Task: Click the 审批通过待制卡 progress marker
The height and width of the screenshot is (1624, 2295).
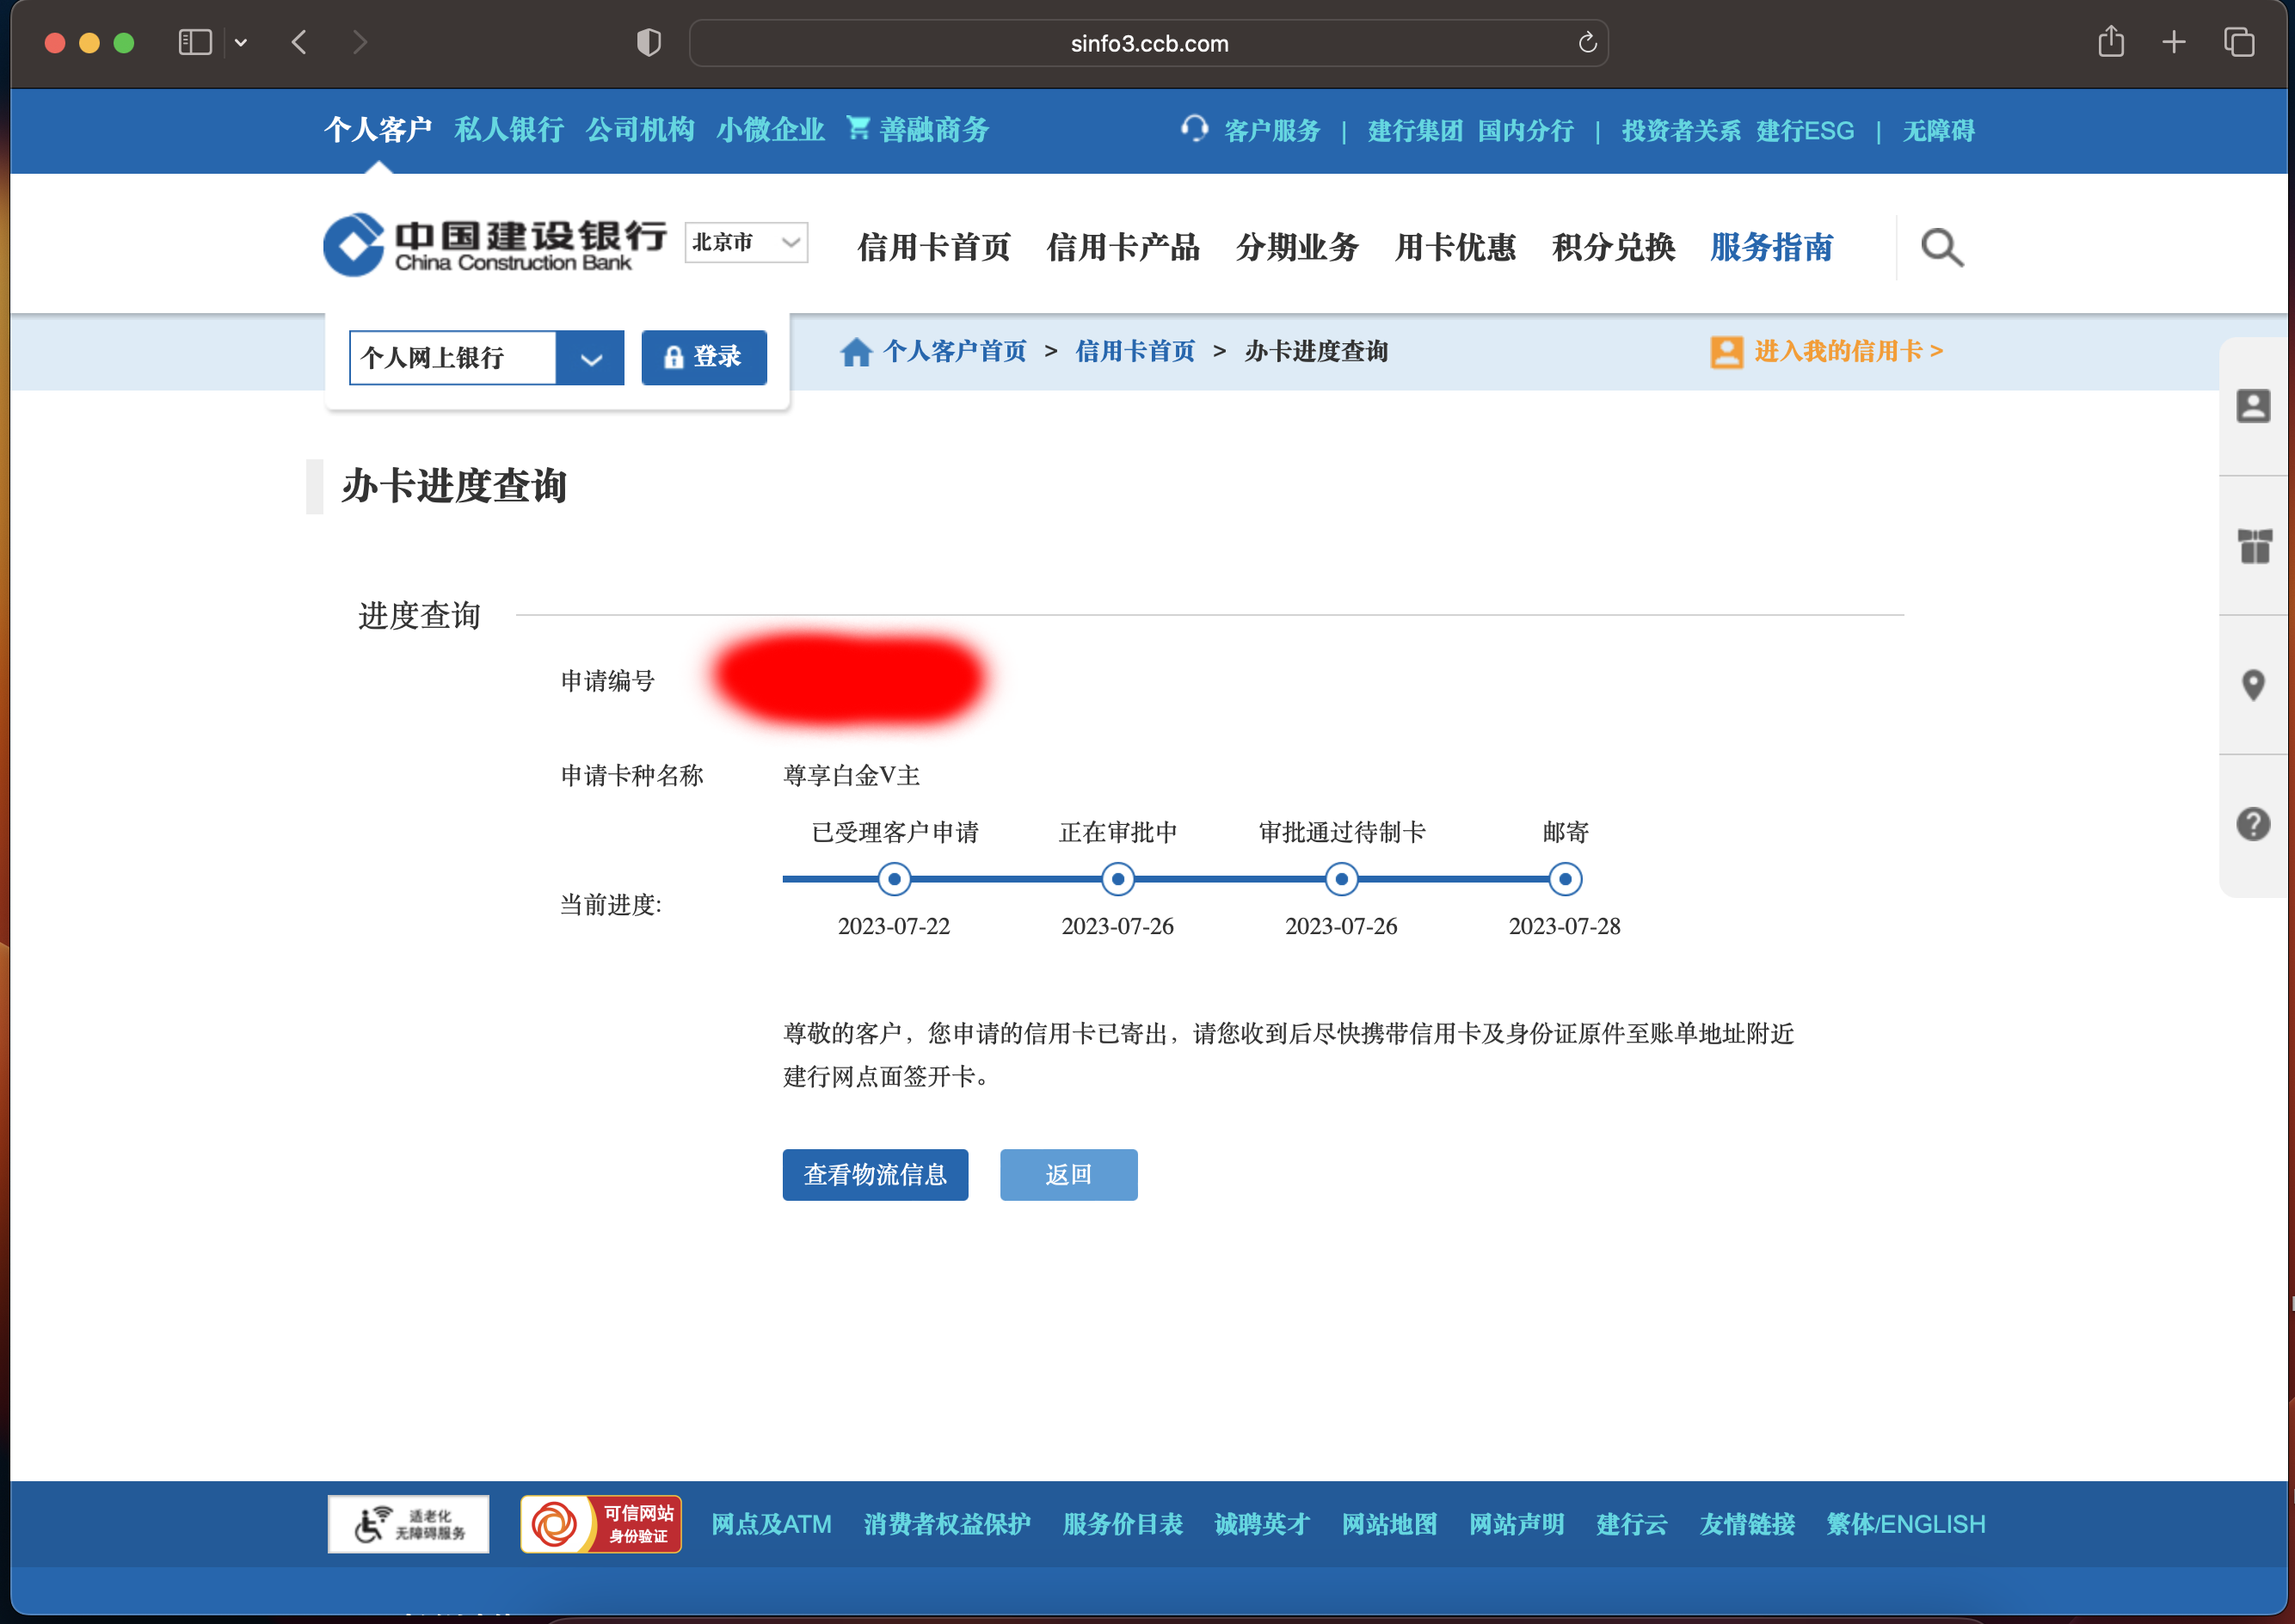Action: coord(1342,880)
